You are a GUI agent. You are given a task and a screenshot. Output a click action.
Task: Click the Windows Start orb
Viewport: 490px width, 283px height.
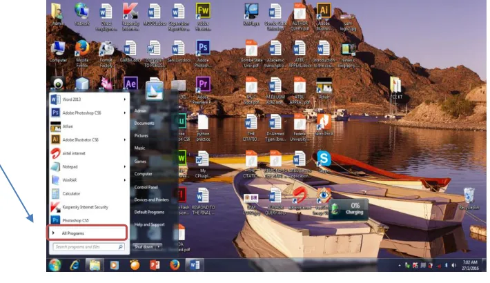[55, 265]
